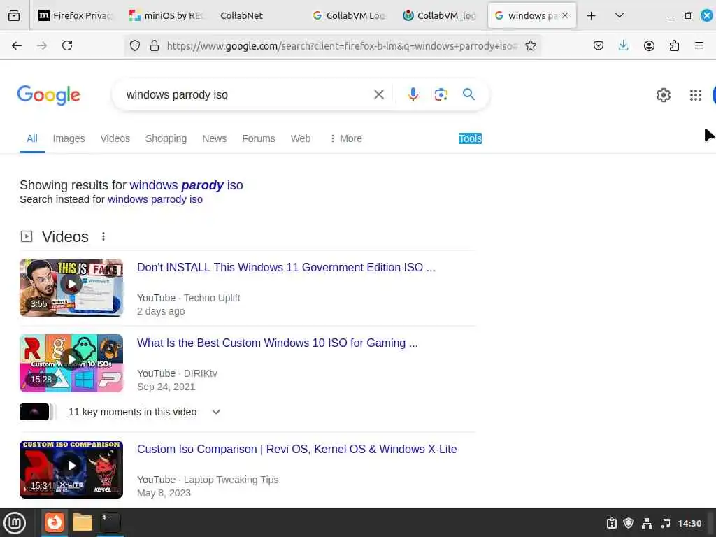Image resolution: width=716 pixels, height=537 pixels.
Task: Switch to Firefox Privacy tab
Action: 74,15
